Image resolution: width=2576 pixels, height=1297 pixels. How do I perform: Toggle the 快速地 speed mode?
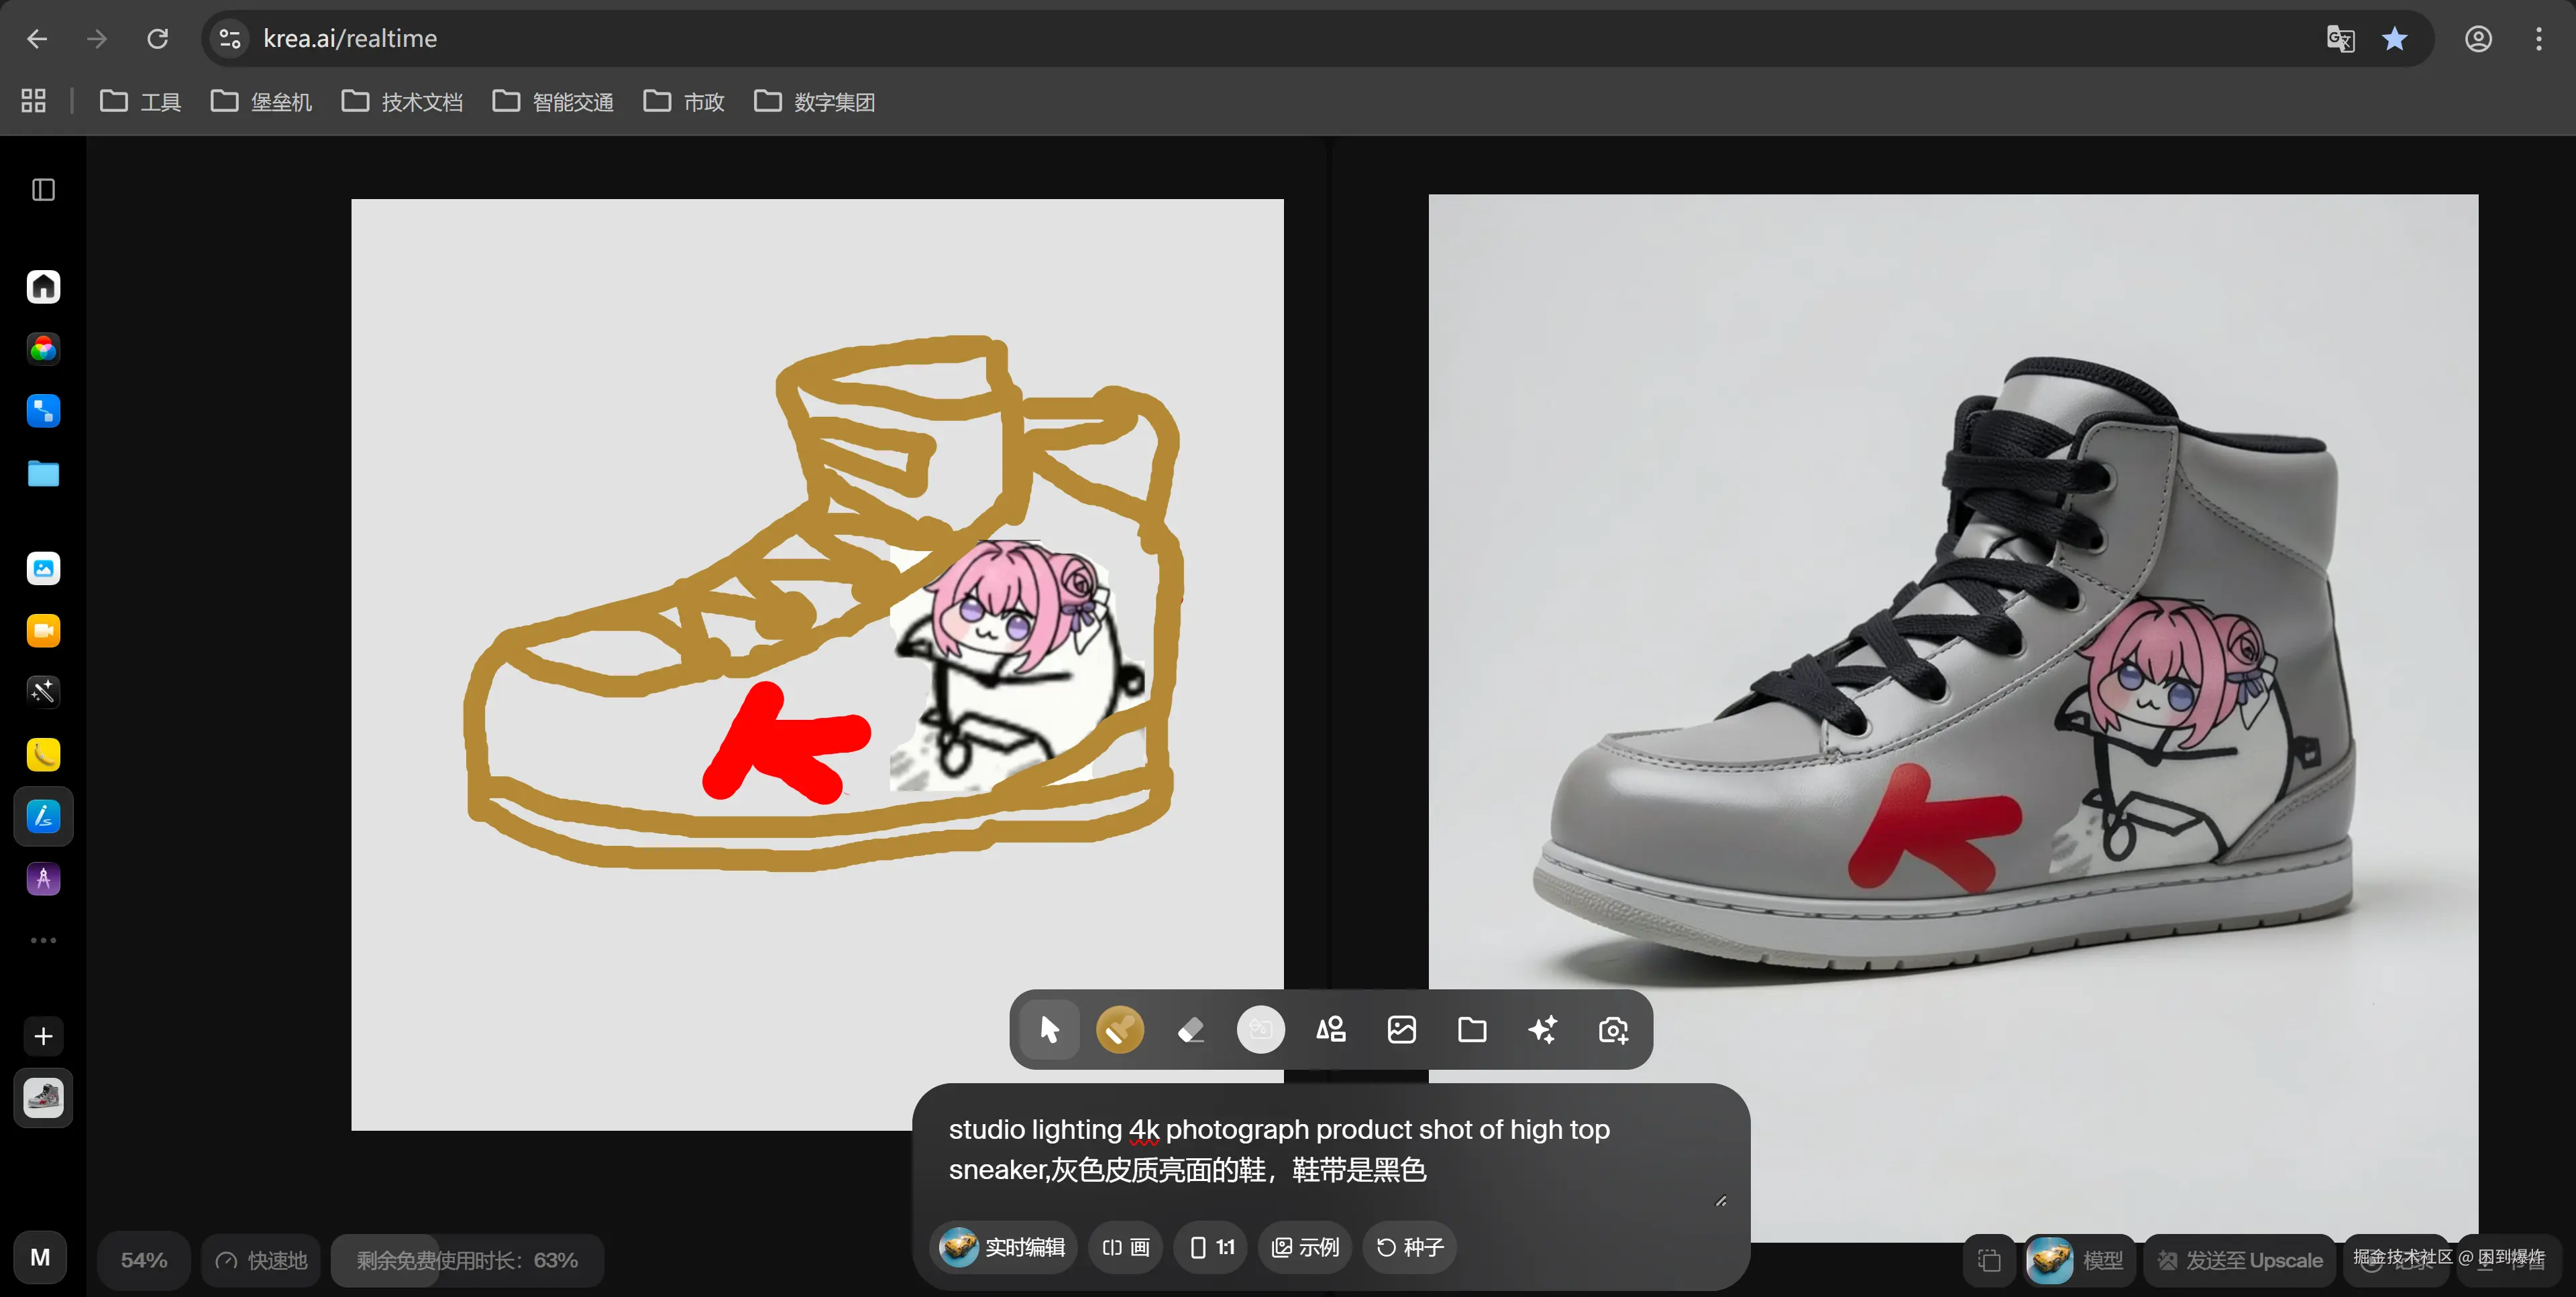point(262,1260)
